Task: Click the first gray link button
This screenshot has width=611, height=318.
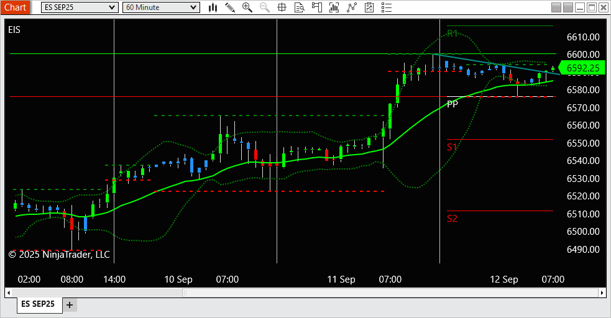Action: point(556,7)
